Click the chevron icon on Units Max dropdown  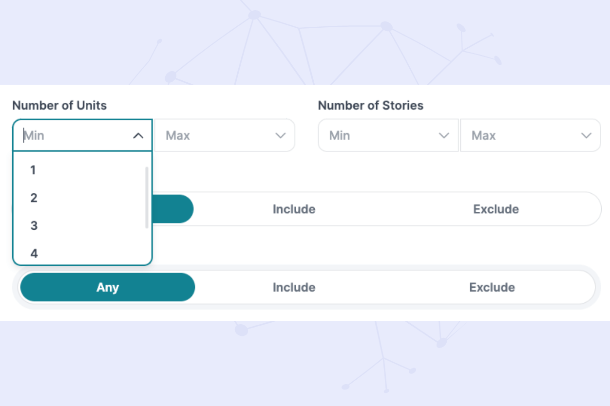point(280,135)
